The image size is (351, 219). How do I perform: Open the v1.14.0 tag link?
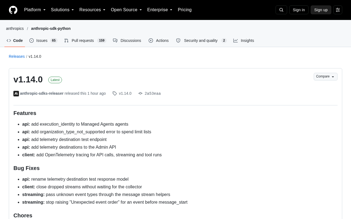pyautogui.click(x=125, y=93)
